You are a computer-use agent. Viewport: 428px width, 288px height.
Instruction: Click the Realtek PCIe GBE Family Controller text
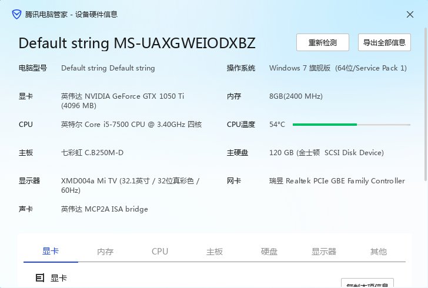coord(337,180)
